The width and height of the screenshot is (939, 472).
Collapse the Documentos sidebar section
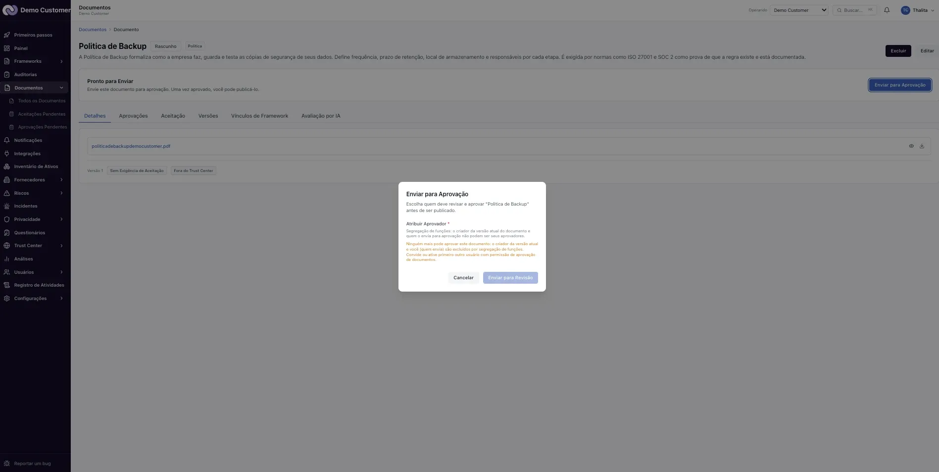pos(61,88)
